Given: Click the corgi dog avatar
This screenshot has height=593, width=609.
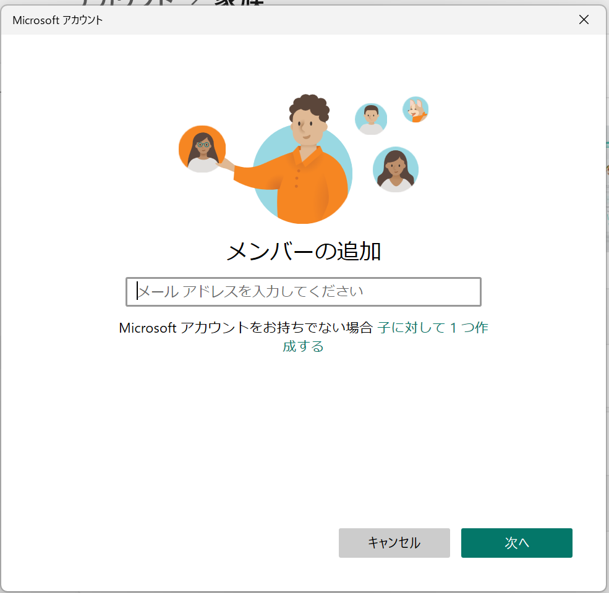Looking at the screenshot, I should (415, 109).
